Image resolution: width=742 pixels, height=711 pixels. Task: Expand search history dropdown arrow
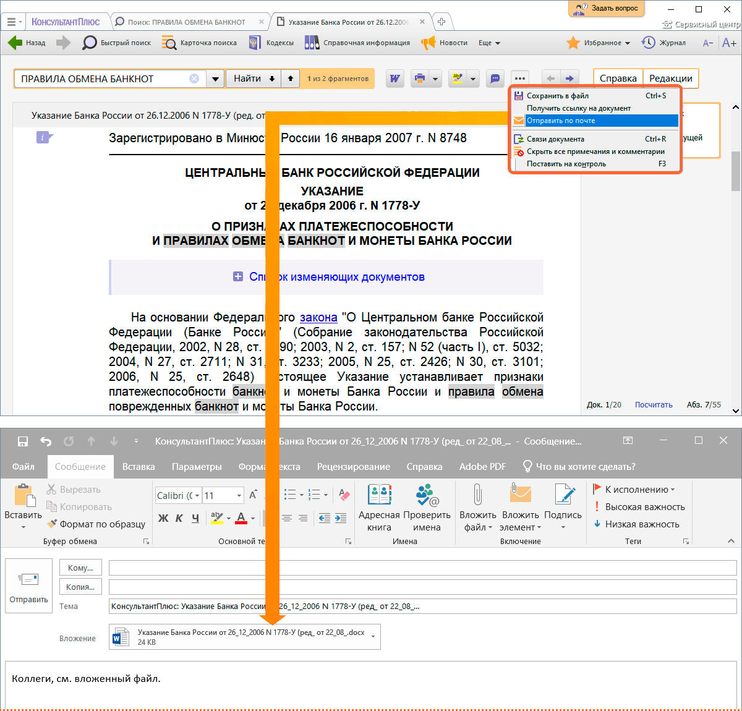coord(215,79)
